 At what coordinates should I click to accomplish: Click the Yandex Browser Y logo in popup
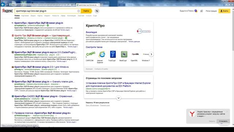192,114
